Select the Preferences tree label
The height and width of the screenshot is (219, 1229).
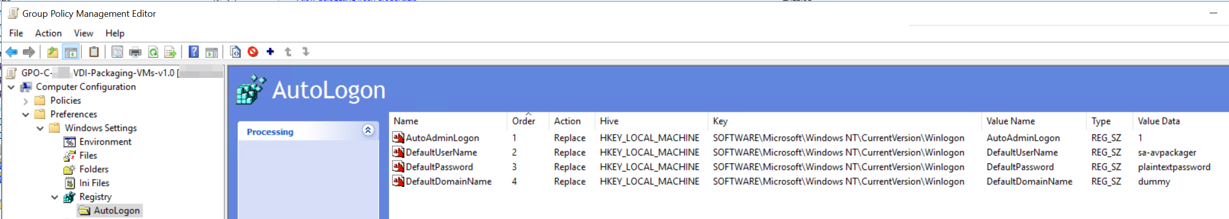point(73,115)
